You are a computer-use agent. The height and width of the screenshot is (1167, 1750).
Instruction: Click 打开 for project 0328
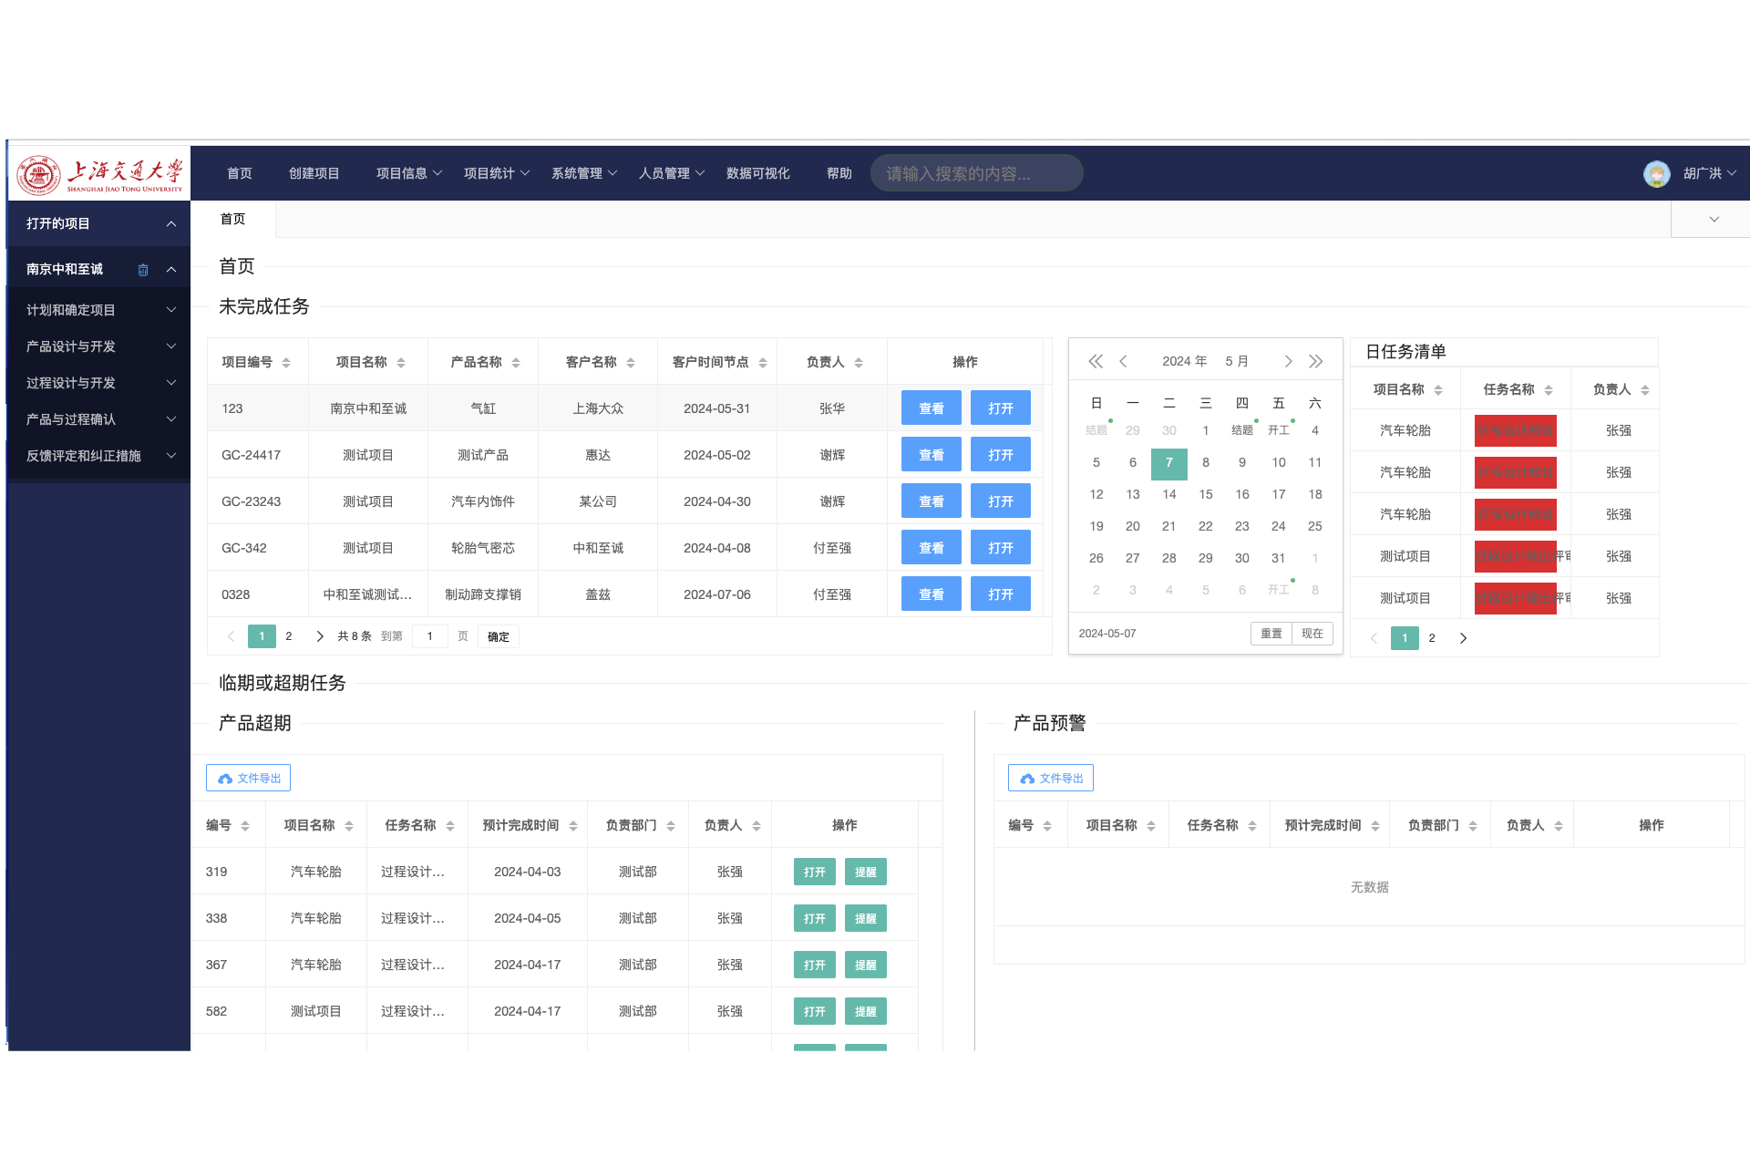(1001, 594)
